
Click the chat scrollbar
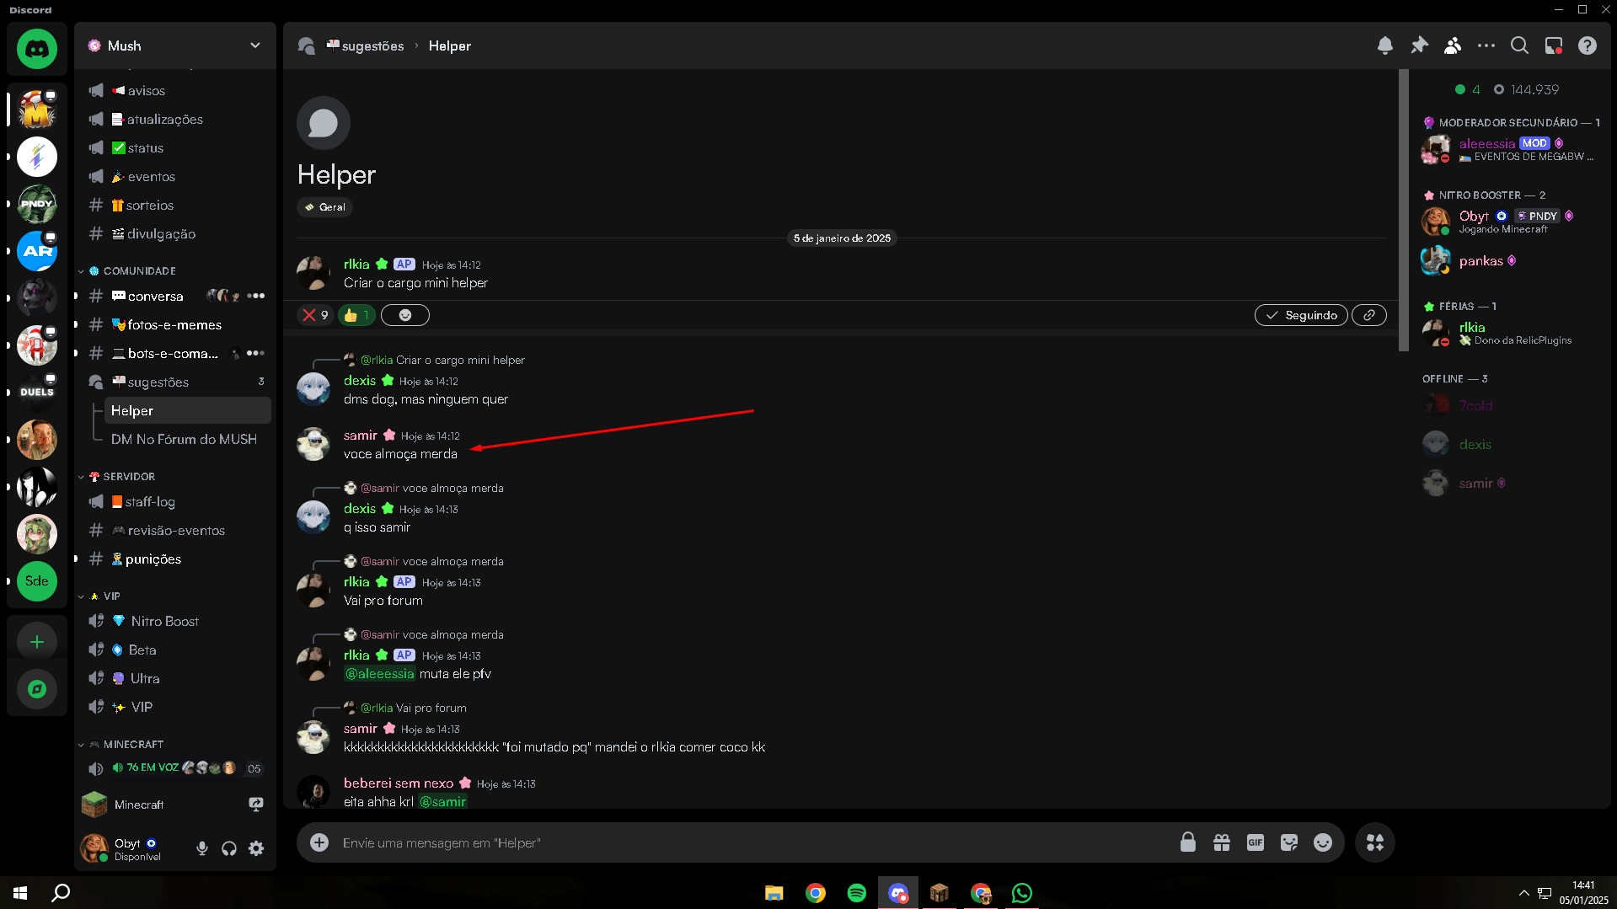click(1403, 210)
